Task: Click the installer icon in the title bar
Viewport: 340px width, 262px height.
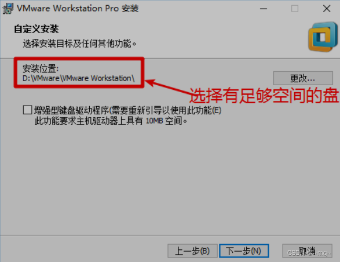Action: click(8, 9)
